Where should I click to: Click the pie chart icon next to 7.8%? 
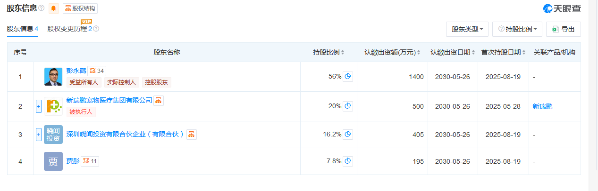click(x=348, y=161)
